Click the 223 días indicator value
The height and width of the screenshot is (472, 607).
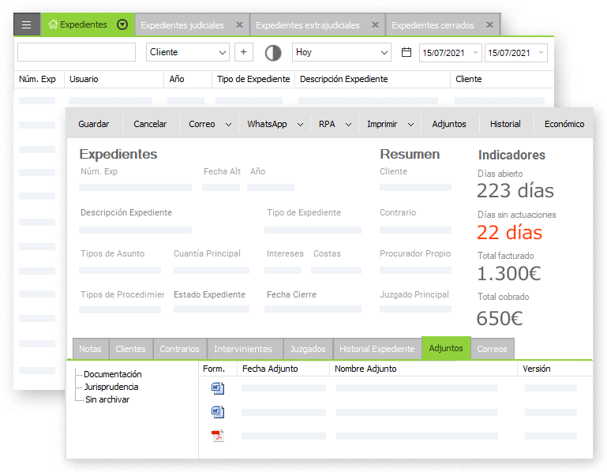point(515,191)
